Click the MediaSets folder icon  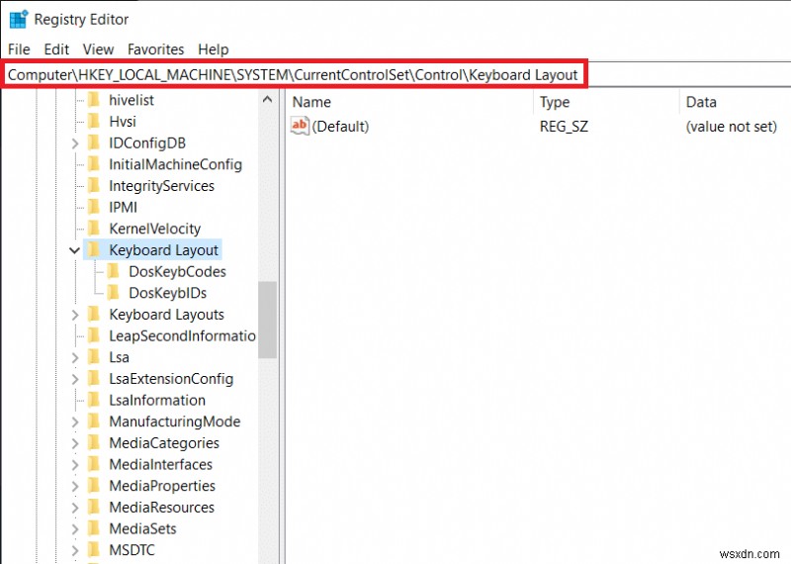click(x=94, y=528)
